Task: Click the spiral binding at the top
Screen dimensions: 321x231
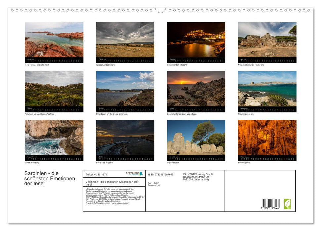Action: point(160,10)
